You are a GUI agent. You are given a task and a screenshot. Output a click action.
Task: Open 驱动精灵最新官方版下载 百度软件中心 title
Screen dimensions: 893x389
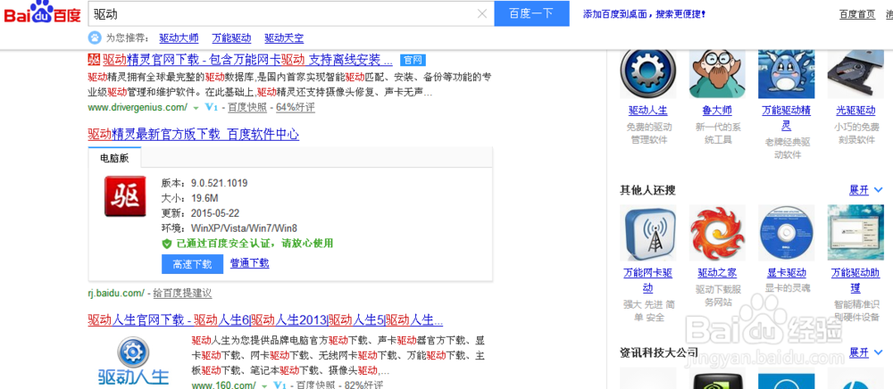(x=194, y=134)
